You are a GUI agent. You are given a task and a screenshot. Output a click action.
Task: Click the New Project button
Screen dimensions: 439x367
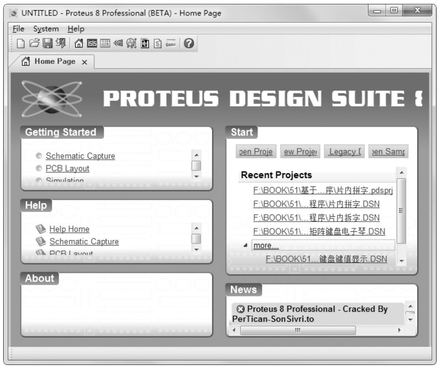pyautogui.click(x=300, y=151)
